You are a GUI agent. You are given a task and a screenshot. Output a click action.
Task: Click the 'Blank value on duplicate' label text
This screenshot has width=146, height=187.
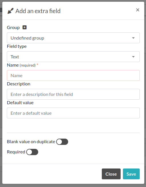[x=31, y=142]
